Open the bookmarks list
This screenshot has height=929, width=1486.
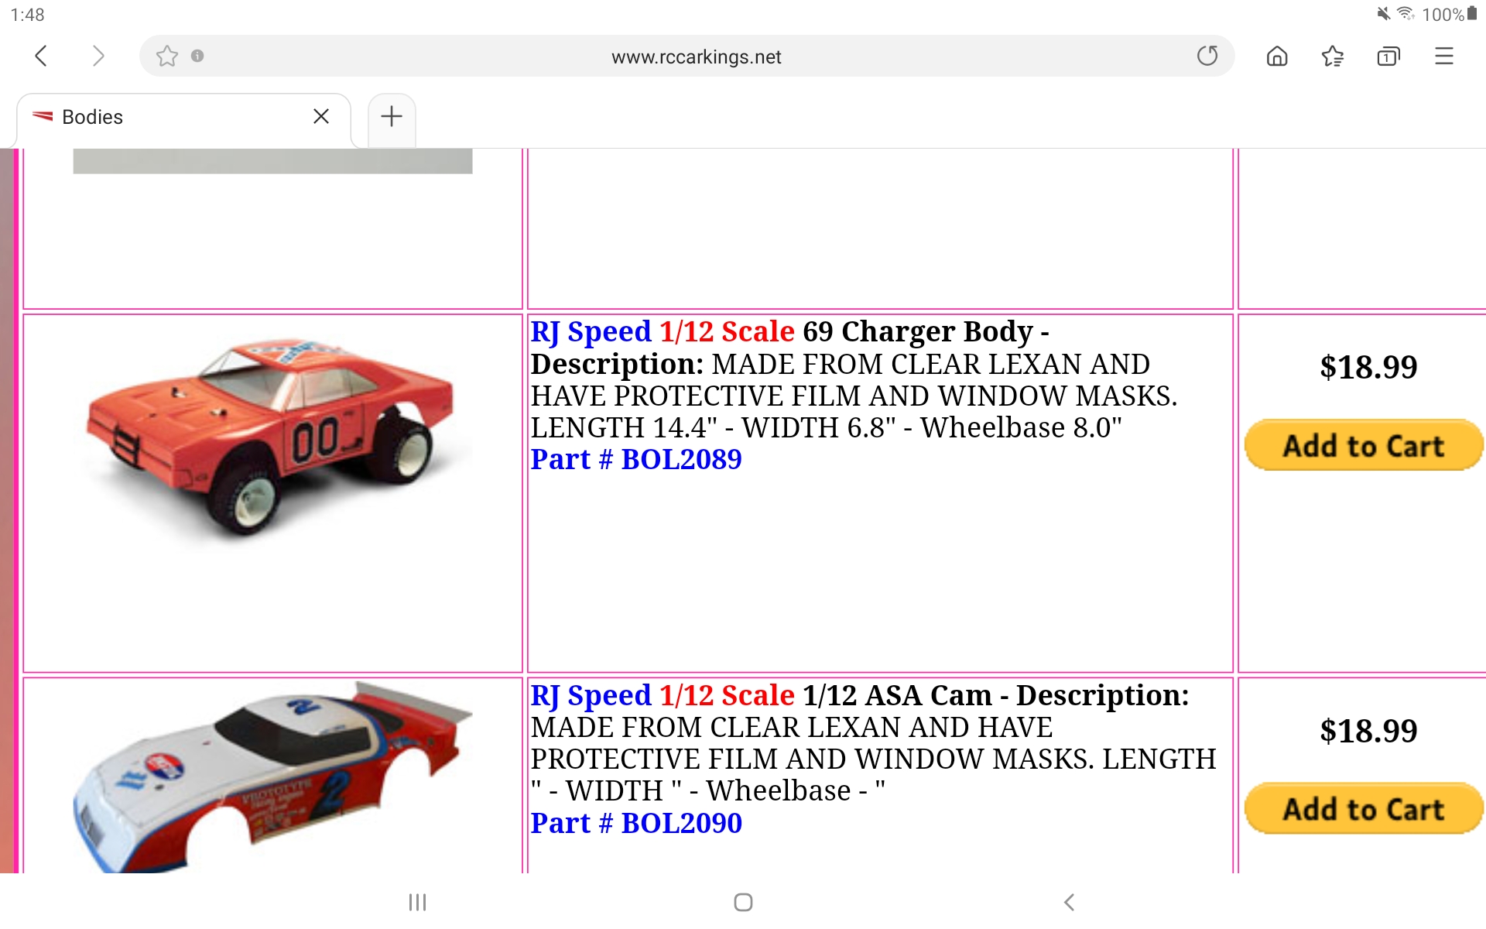pyautogui.click(x=1333, y=56)
